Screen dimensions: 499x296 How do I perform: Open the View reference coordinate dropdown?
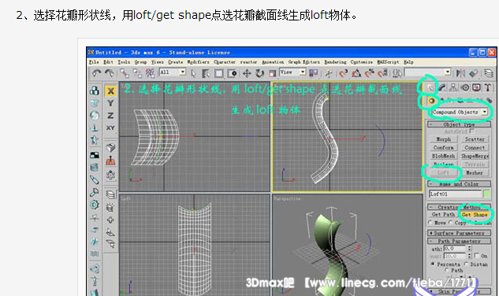pos(292,72)
